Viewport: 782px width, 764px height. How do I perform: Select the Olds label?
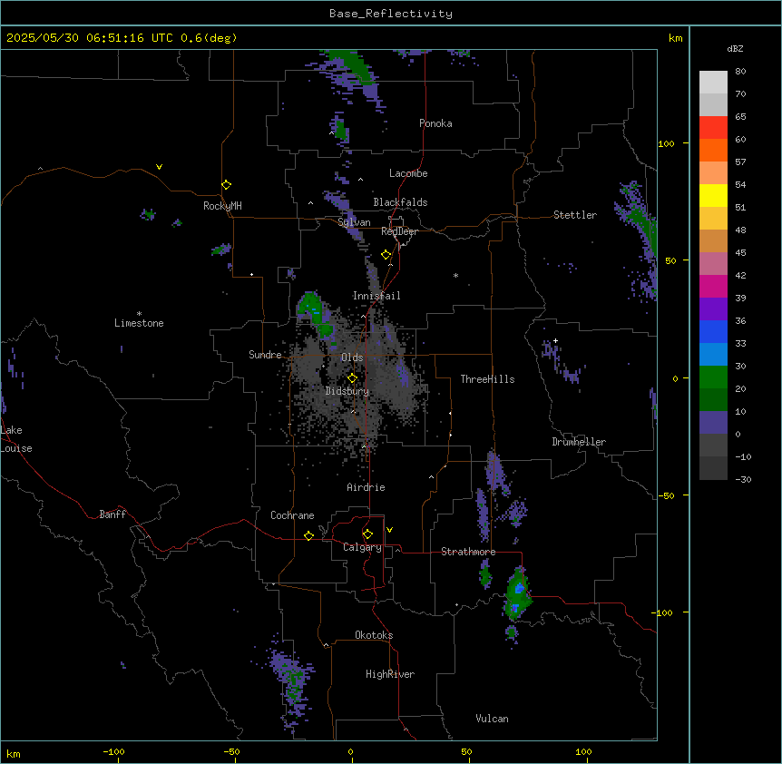(x=352, y=358)
